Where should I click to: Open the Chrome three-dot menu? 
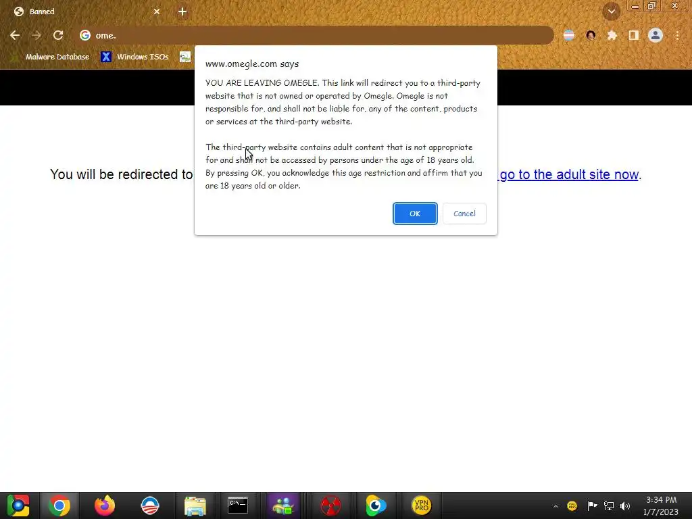tap(677, 35)
